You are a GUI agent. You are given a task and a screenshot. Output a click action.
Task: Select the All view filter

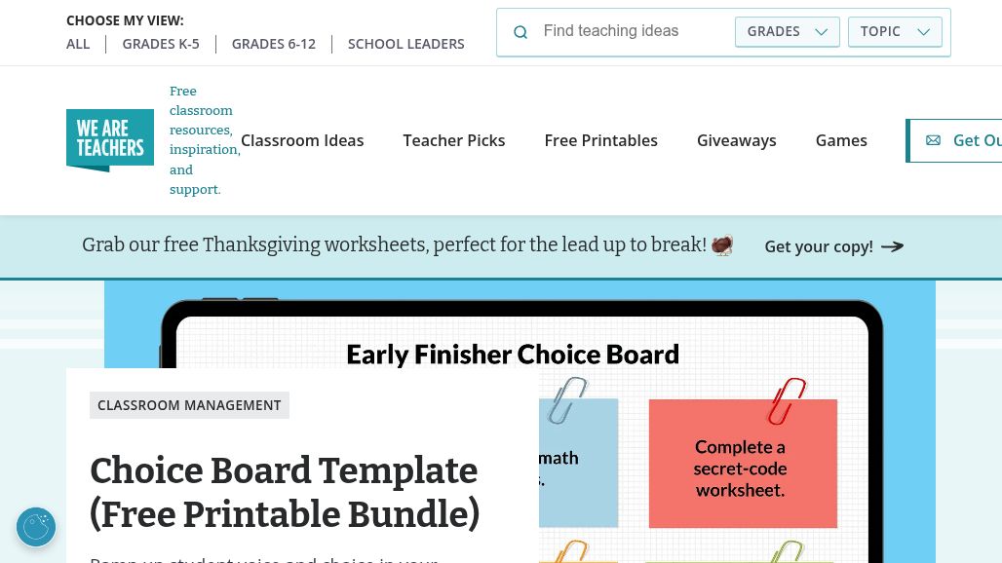pos(78,44)
